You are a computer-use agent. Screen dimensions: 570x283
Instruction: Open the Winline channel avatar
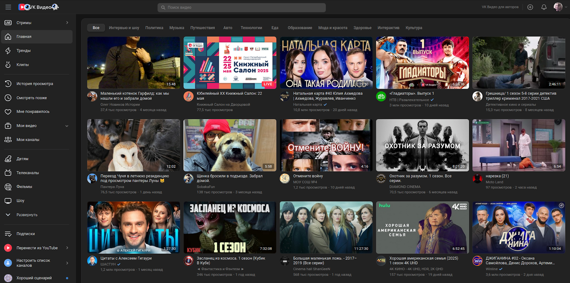click(477, 261)
